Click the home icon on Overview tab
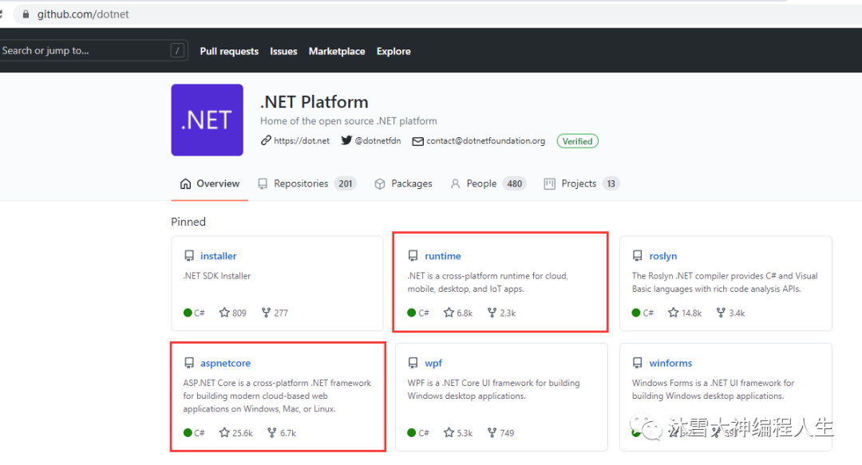 pos(185,183)
